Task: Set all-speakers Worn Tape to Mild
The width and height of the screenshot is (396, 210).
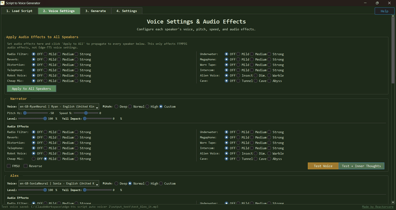Action: coord(243,65)
